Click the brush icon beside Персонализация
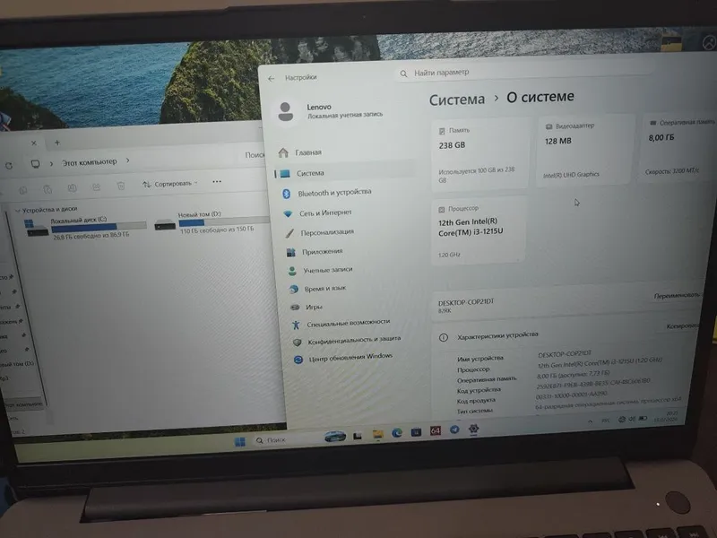This screenshot has height=538, width=717. [x=289, y=233]
